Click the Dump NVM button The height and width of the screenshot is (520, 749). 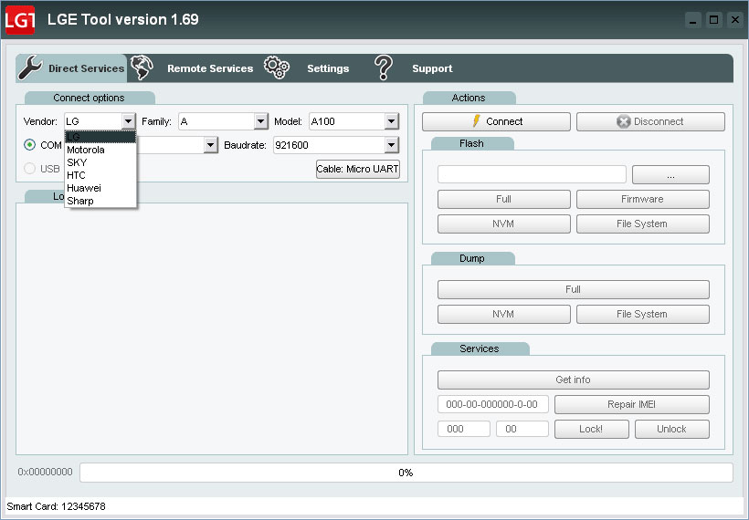coord(503,314)
